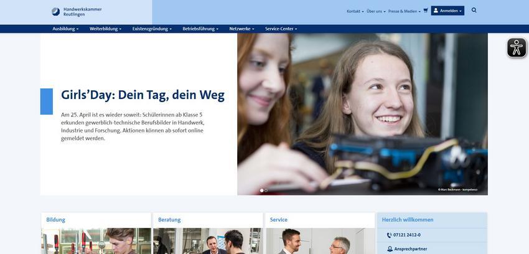529x254 pixels.
Task: Switch to the second slide indicator dot
Action: [x=266, y=190]
